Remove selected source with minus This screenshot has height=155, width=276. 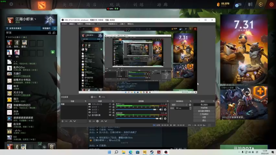pos(93,121)
